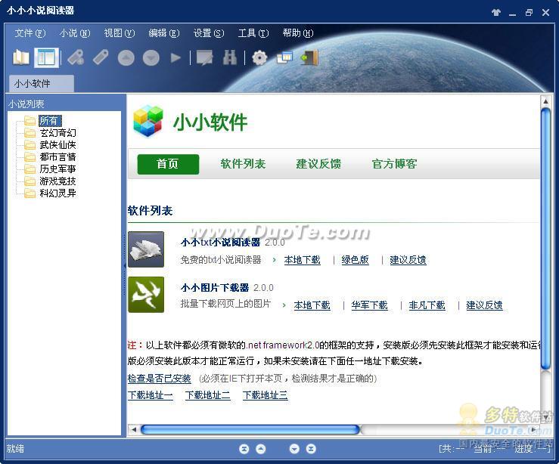Open the 工具 menu

coord(253,33)
